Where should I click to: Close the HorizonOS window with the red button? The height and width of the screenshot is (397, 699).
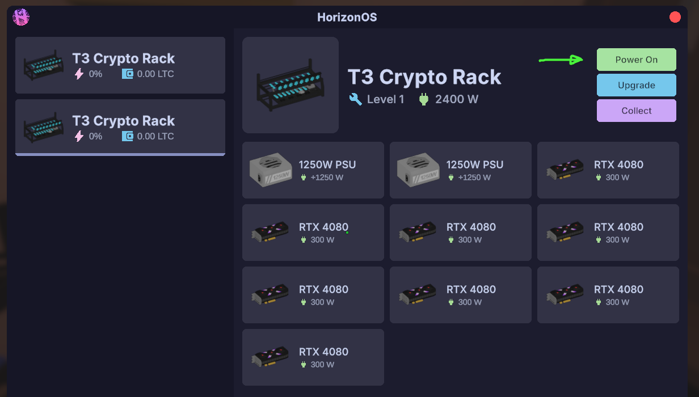[675, 17]
